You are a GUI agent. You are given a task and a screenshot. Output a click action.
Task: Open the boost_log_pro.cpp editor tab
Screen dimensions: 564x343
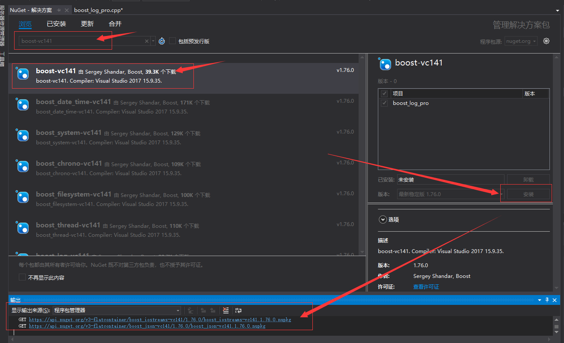(98, 9)
